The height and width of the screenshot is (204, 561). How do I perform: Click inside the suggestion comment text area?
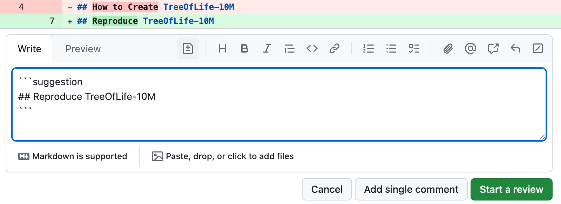click(x=279, y=119)
